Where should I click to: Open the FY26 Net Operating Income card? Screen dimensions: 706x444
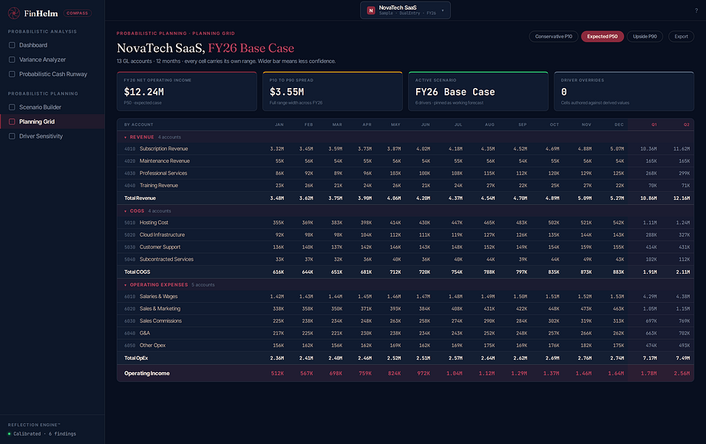(x=187, y=91)
